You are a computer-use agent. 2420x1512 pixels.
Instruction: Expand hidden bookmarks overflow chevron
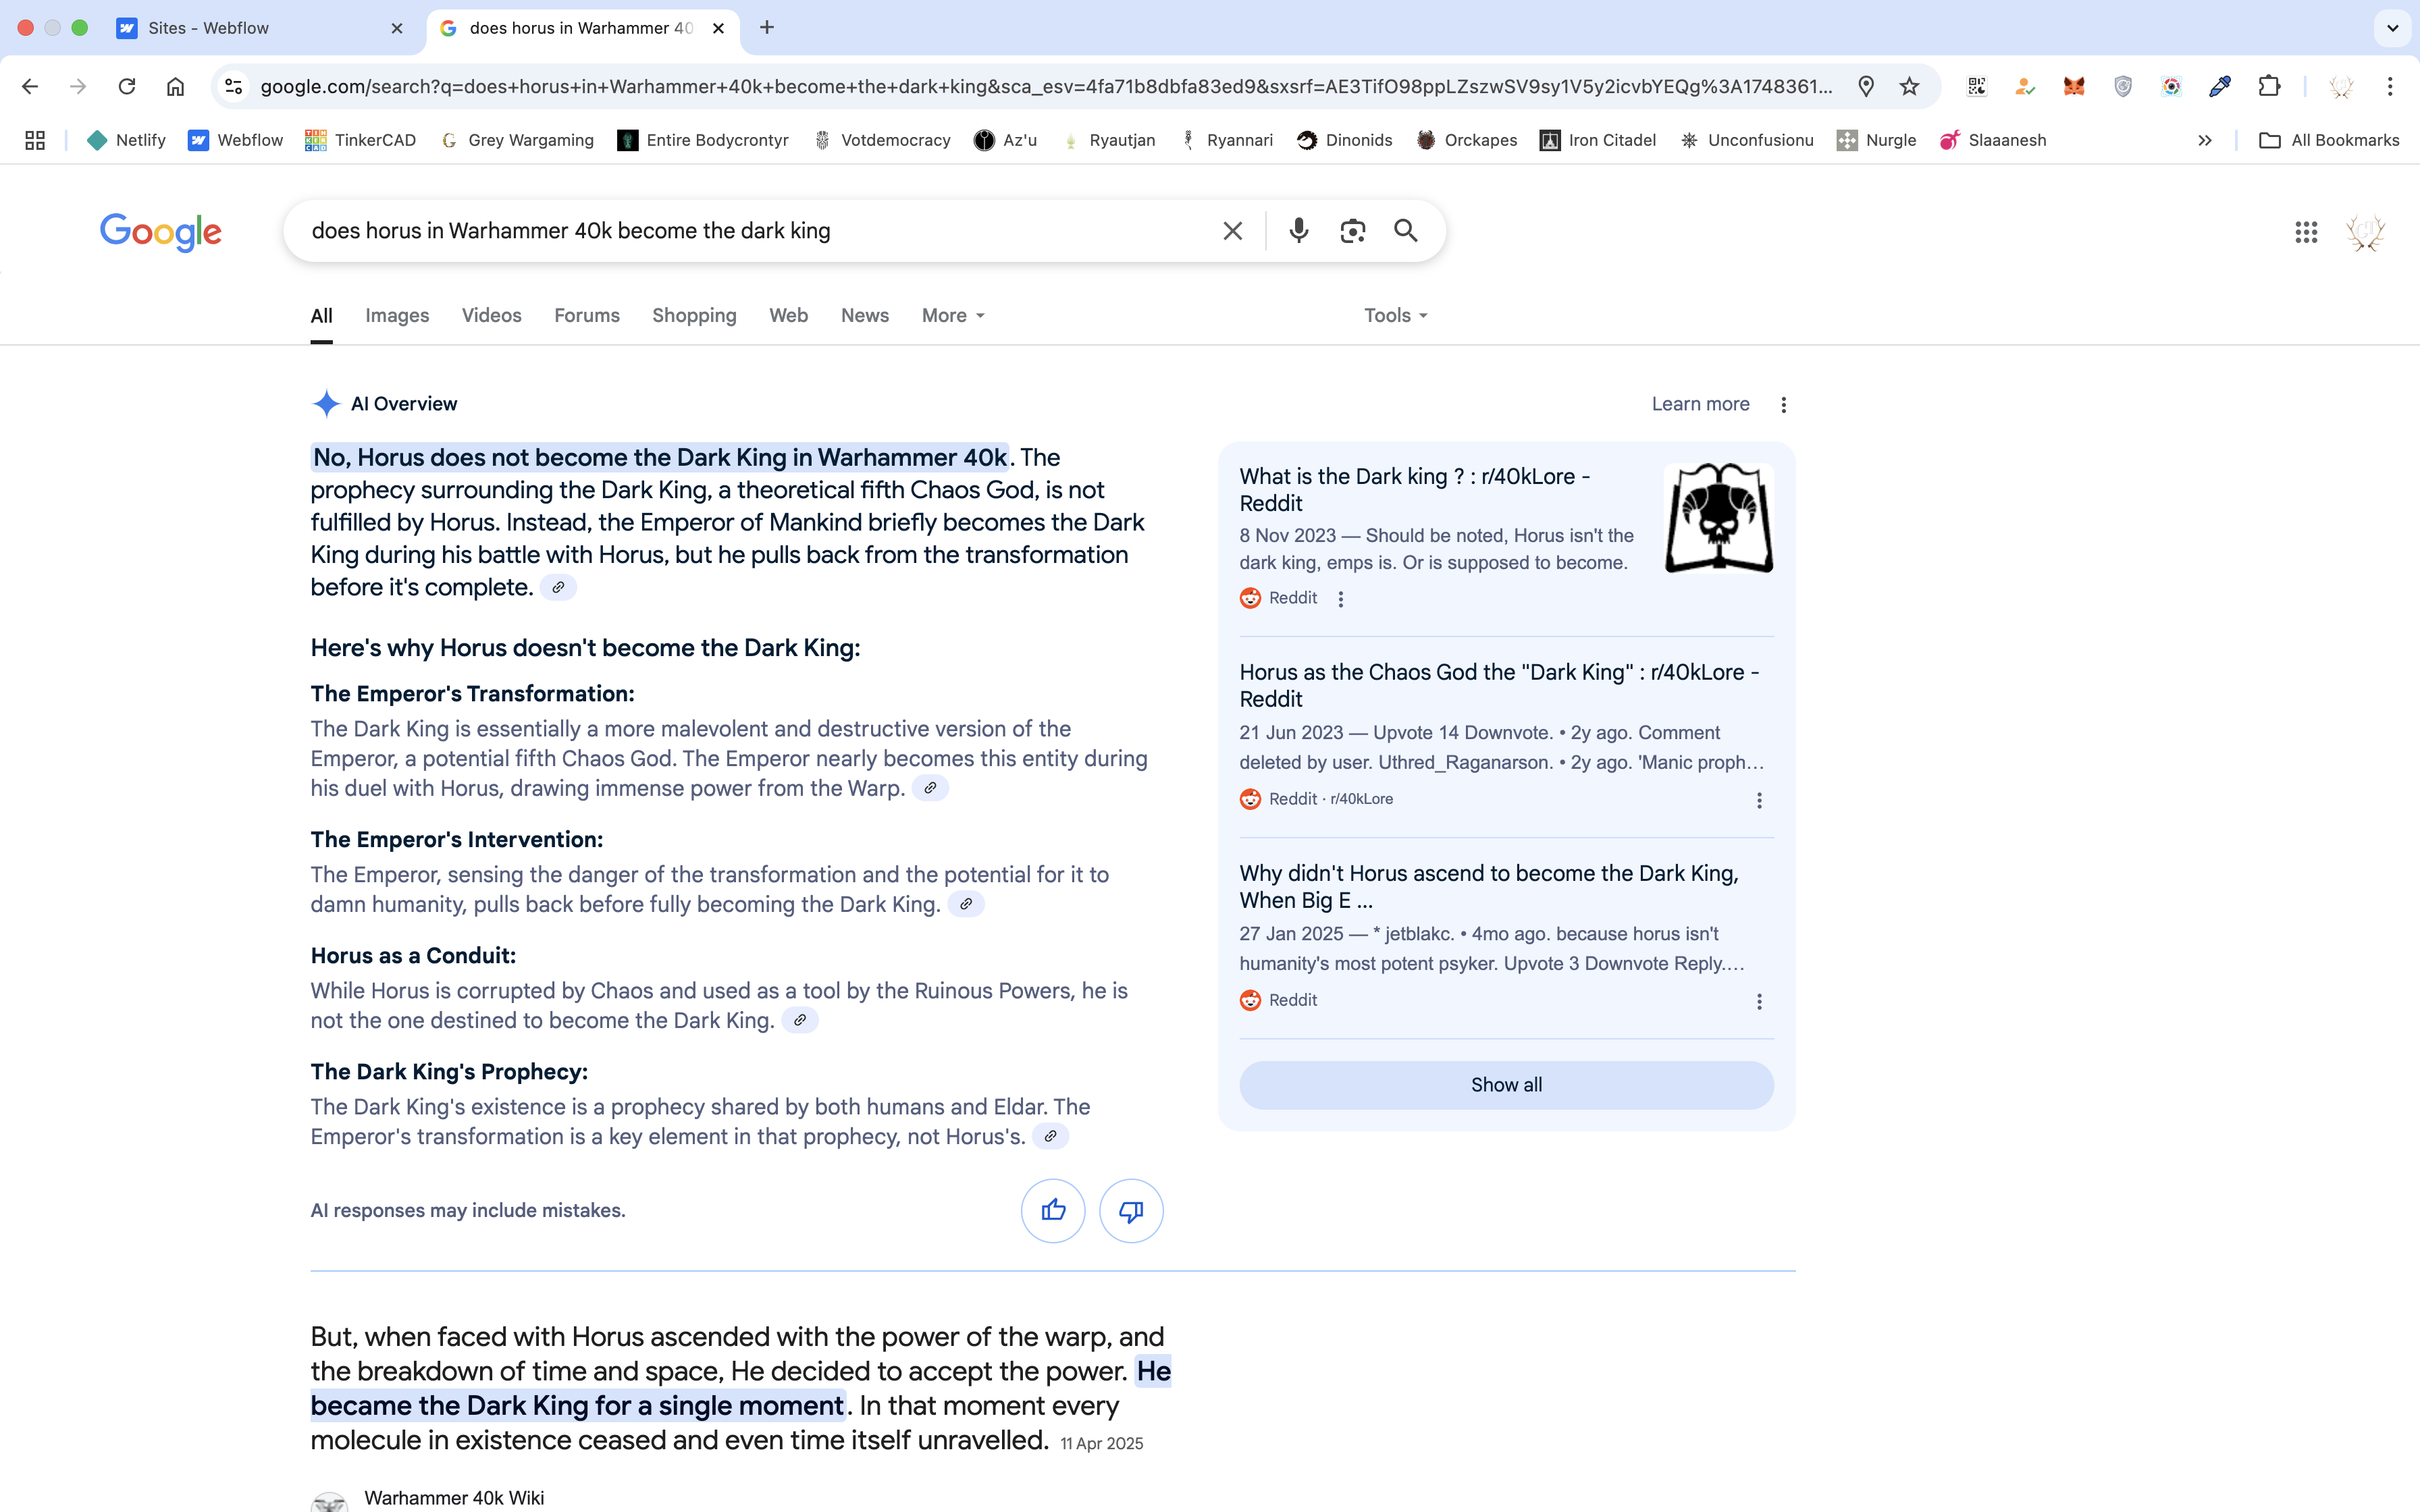[2204, 140]
